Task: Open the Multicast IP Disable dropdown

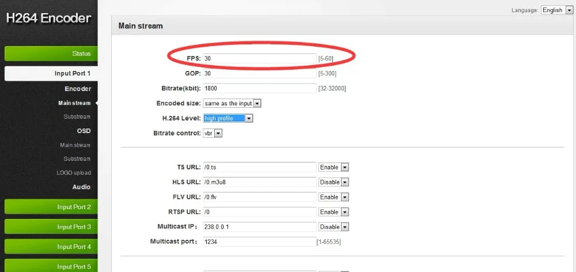Action: point(333,227)
